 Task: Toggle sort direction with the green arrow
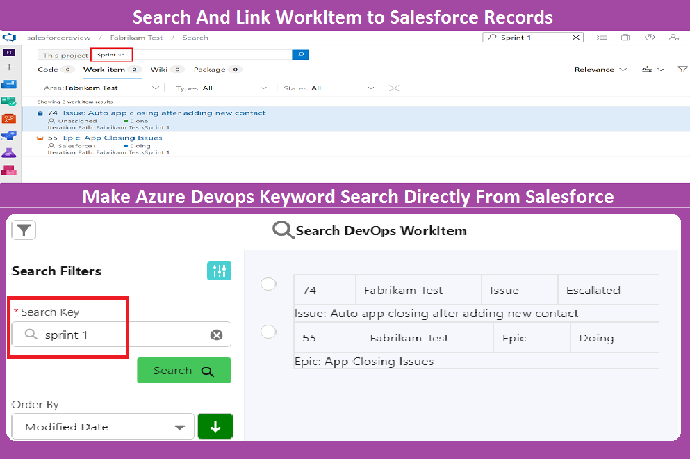215,426
